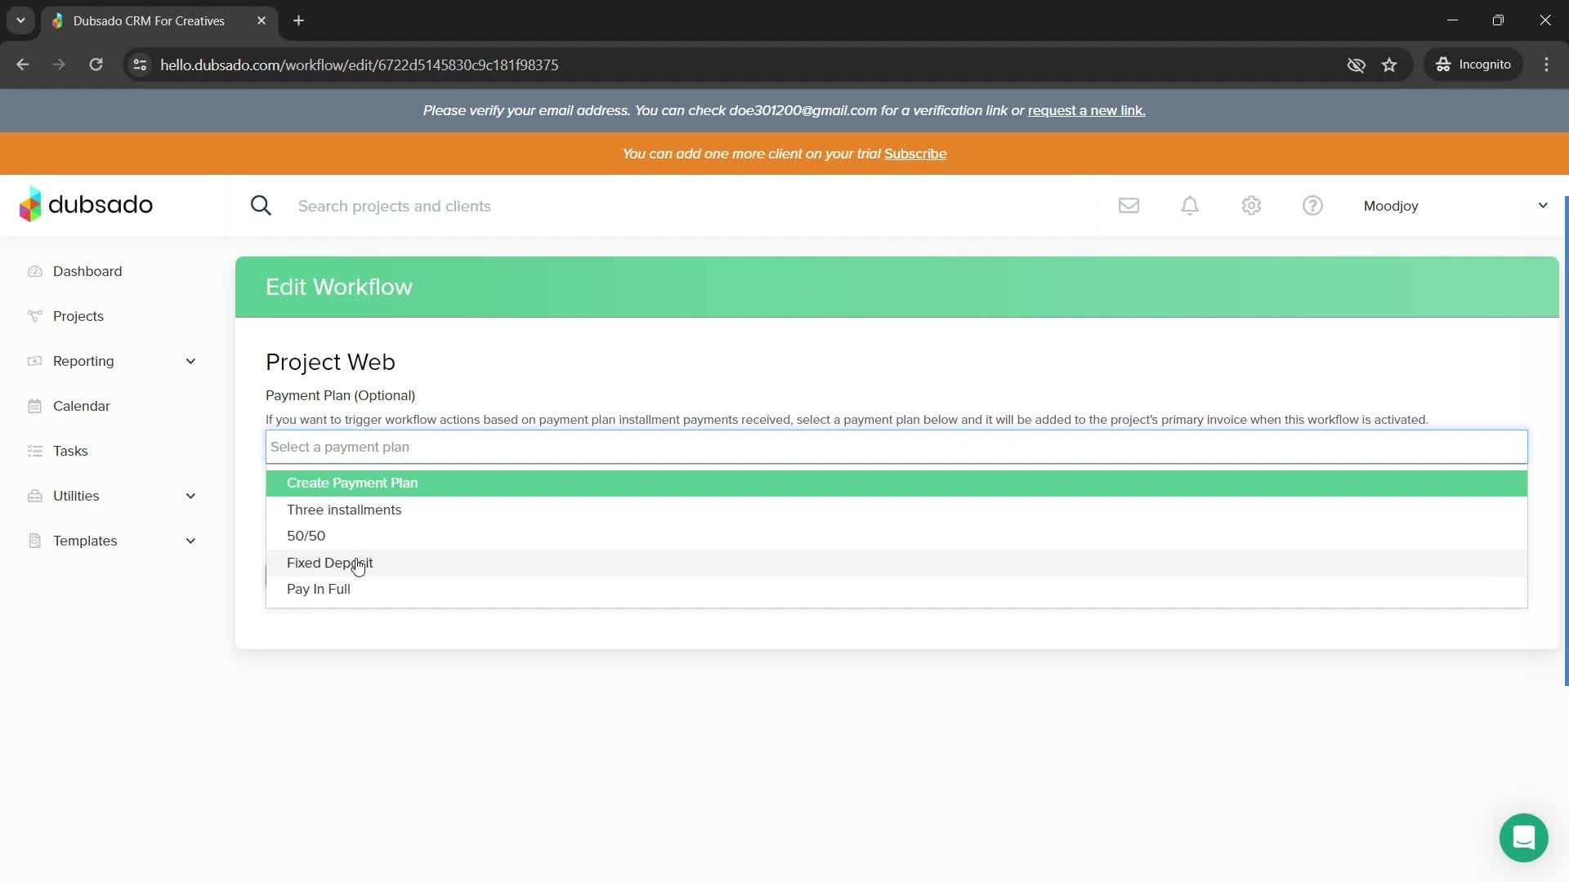1569x882 pixels.
Task: Open the help question mark icon
Action: point(1312,206)
